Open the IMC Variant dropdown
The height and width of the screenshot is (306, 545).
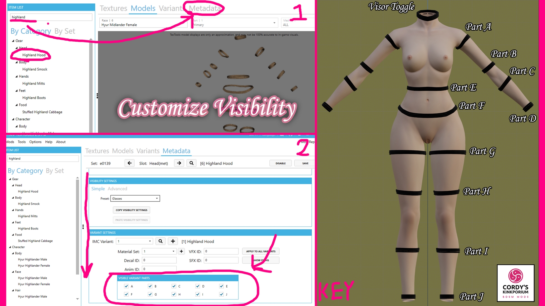click(135, 241)
